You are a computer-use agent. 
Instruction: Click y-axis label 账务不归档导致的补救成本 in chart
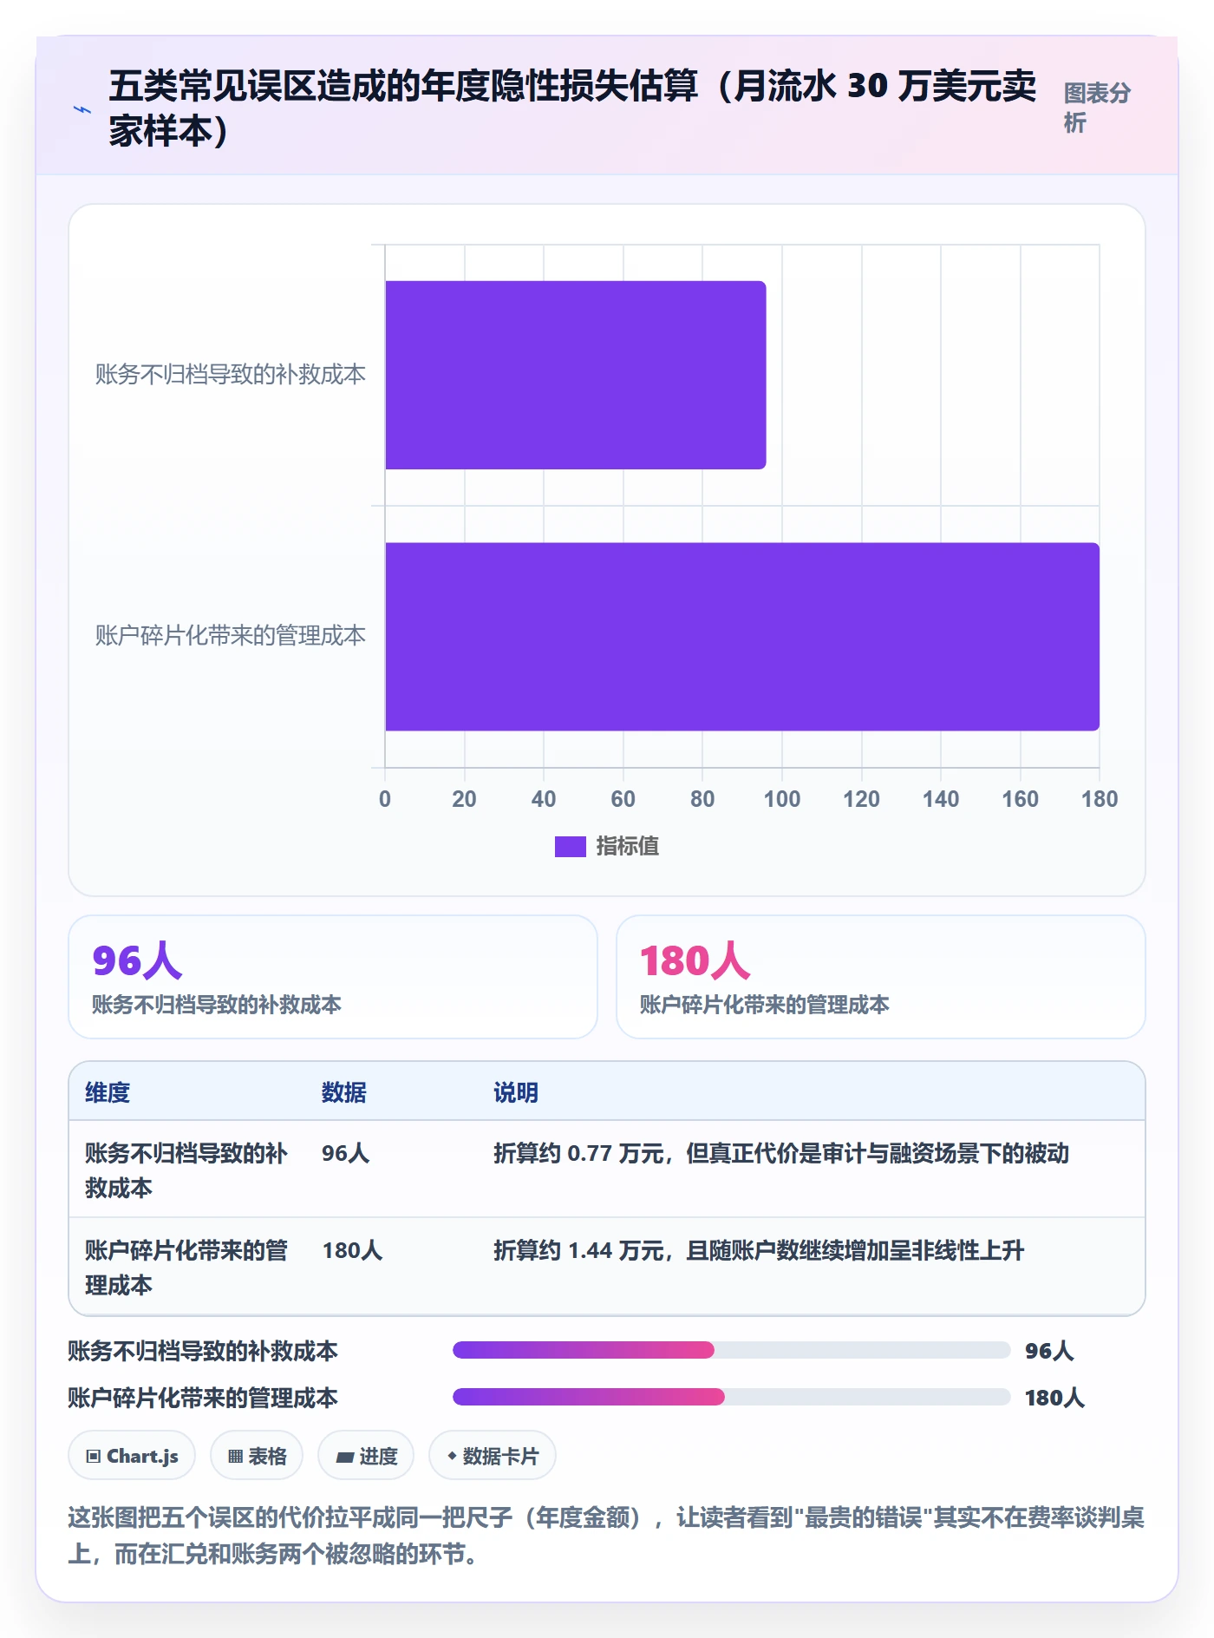click(x=231, y=374)
